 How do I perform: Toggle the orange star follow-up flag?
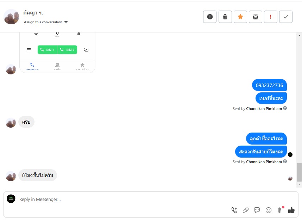click(240, 17)
